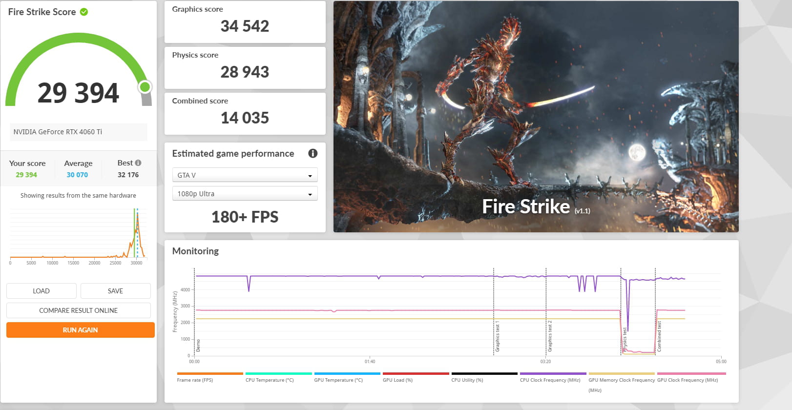Click the Fire Strike preview image
Image resolution: width=792 pixels, height=410 pixels.
pos(536,117)
